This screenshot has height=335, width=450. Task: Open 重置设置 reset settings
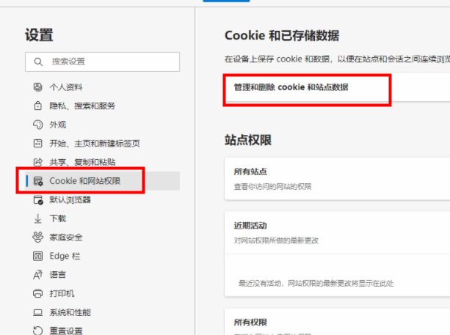(66, 331)
